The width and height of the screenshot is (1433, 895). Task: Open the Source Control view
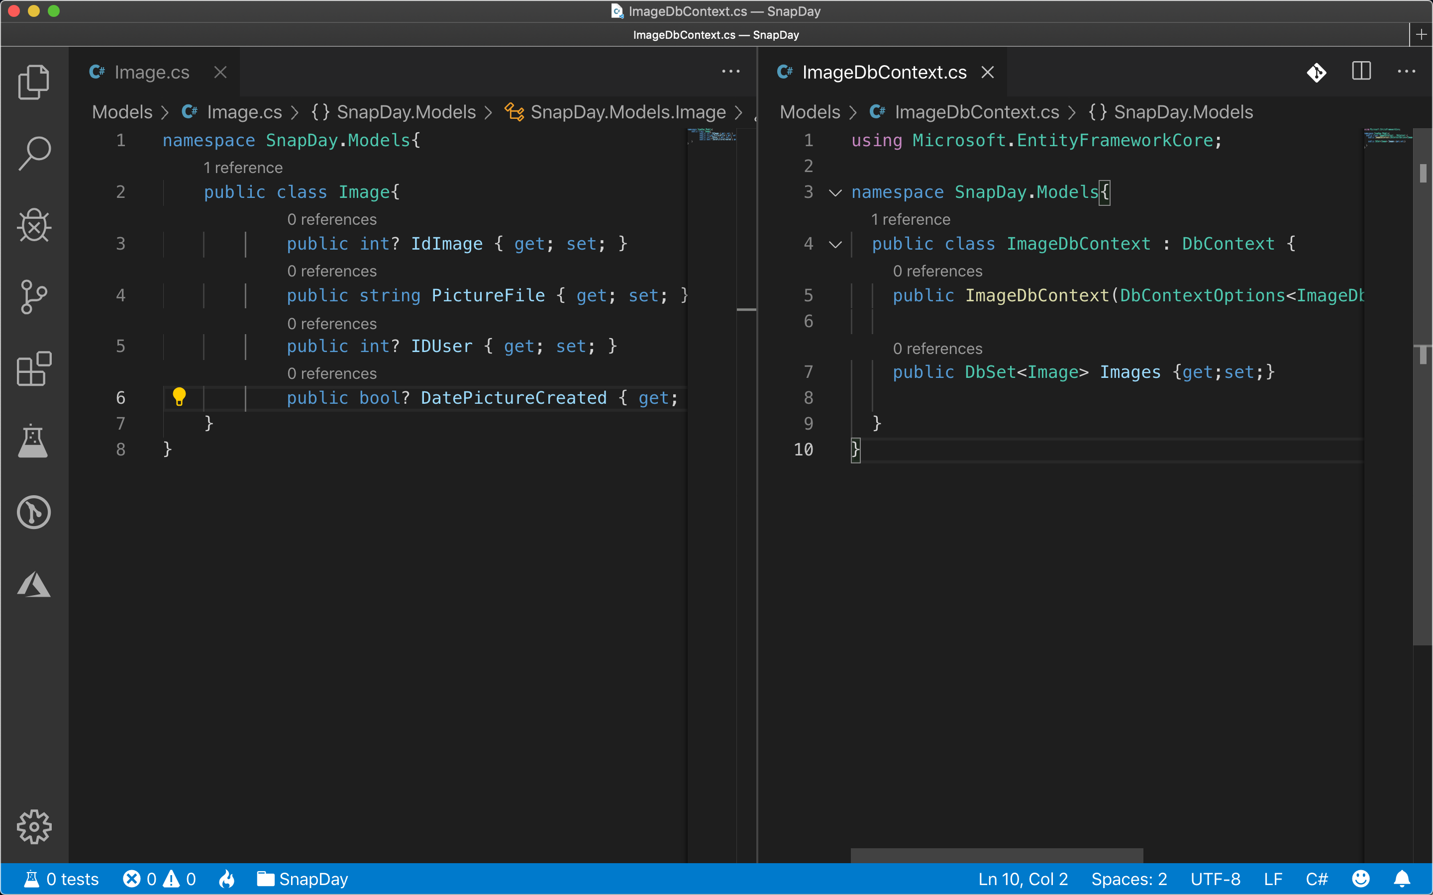(34, 297)
